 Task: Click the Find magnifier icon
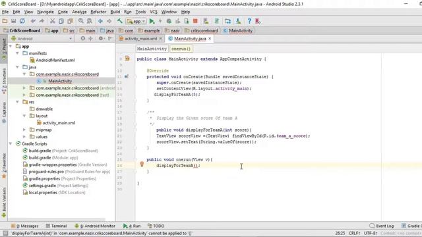coord(80,21)
